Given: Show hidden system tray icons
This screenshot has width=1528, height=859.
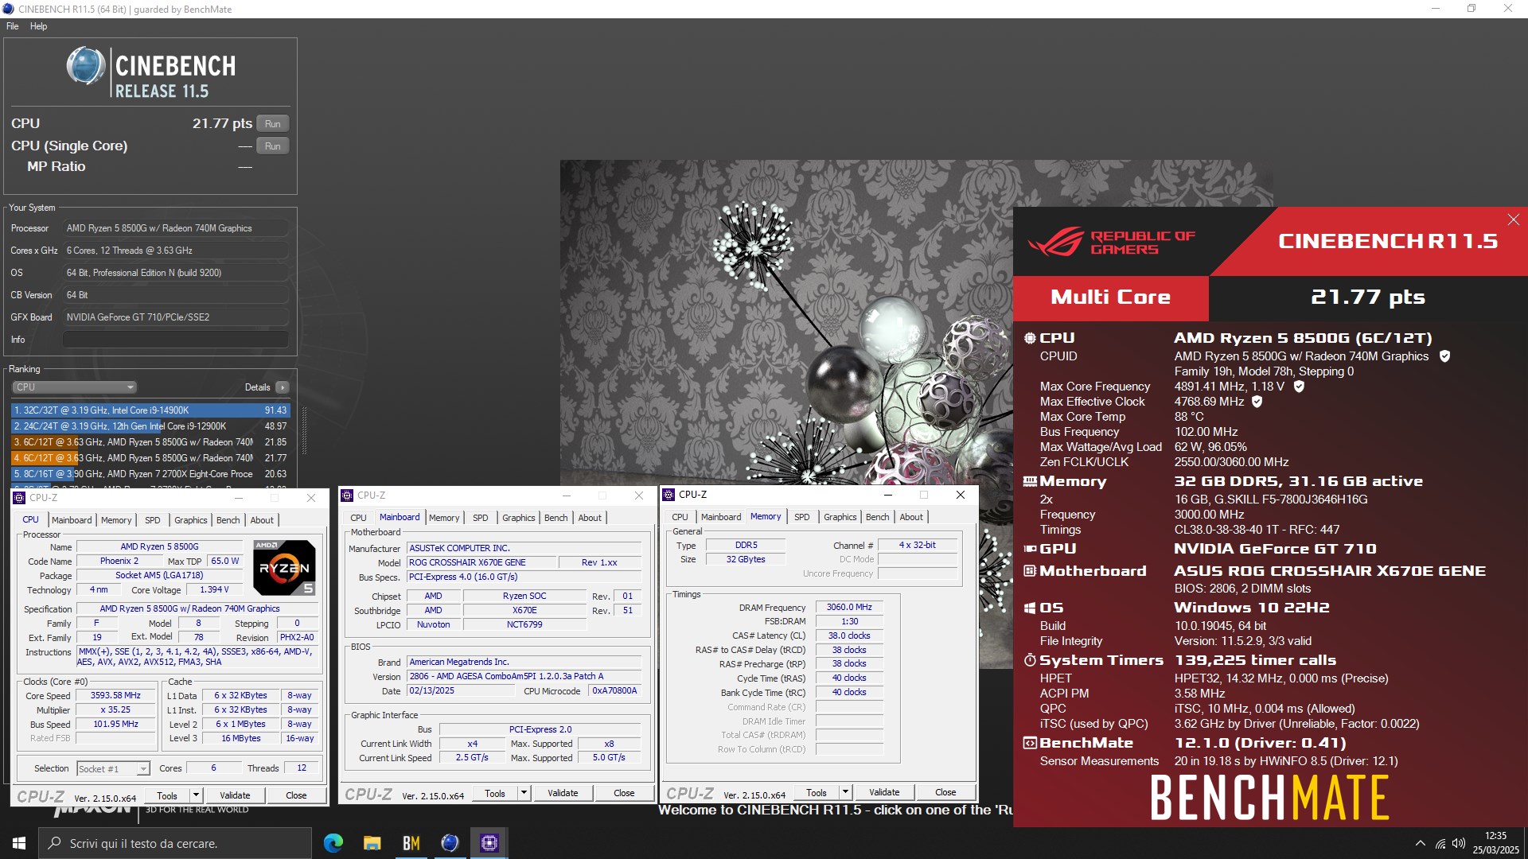Looking at the screenshot, I should pyautogui.click(x=1421, y=843).
